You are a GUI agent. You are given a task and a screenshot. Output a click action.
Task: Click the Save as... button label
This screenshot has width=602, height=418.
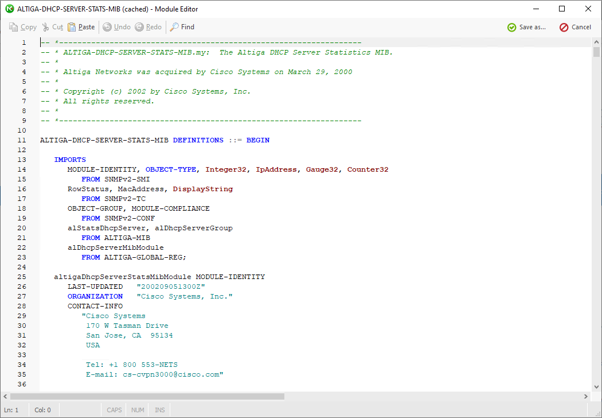pos(533,28)
